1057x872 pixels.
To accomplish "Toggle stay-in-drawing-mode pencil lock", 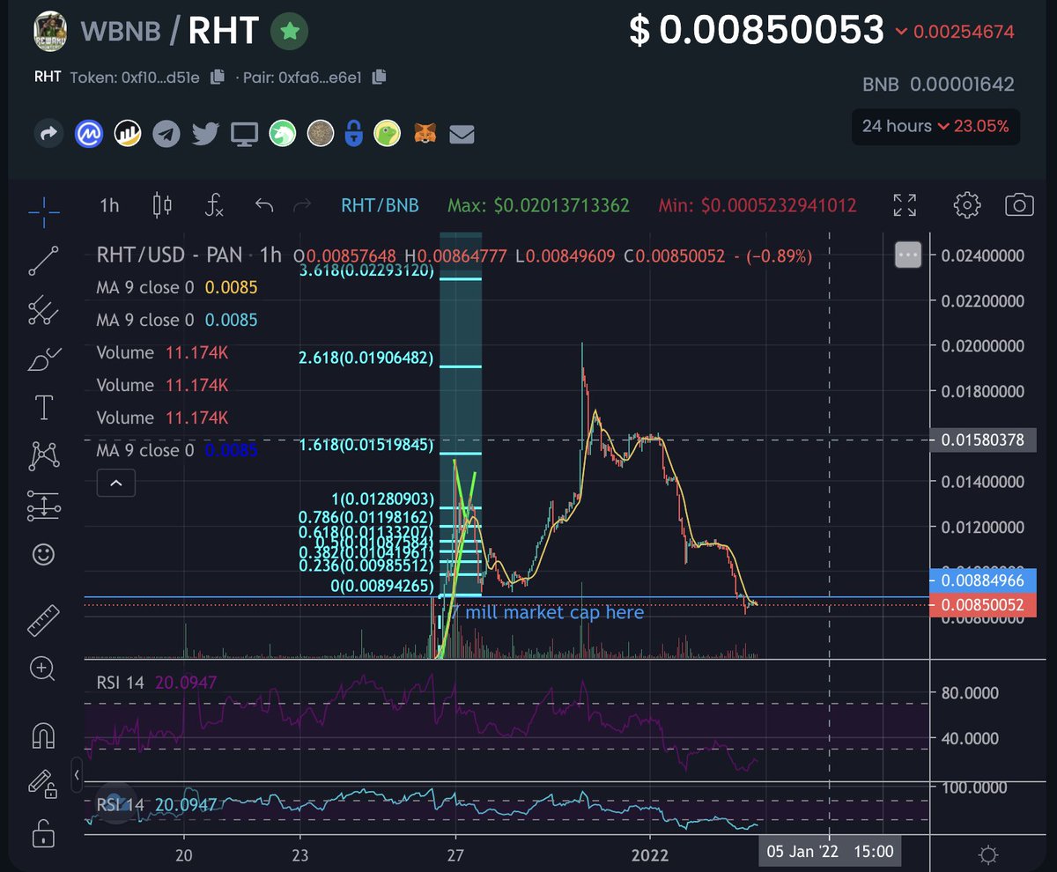I will pyautogui.click(x=41, y=782).
